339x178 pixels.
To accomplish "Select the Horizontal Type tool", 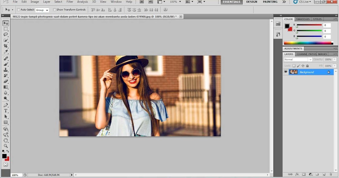I will pyautogui.click(x=6, y=111).
